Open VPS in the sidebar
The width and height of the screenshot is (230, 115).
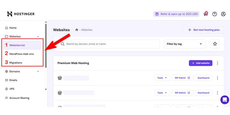pos(12,89)
